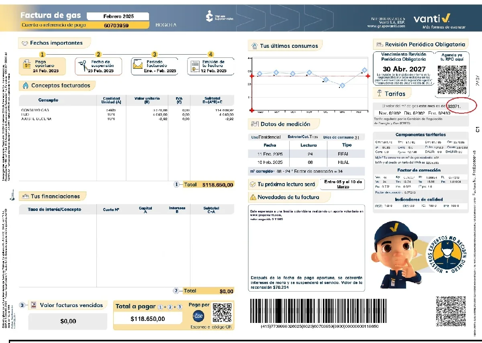This screenshot has width=482, height=343.
Task: Click the envelope icon for Periodo facturado
Action: coord(138,65)
